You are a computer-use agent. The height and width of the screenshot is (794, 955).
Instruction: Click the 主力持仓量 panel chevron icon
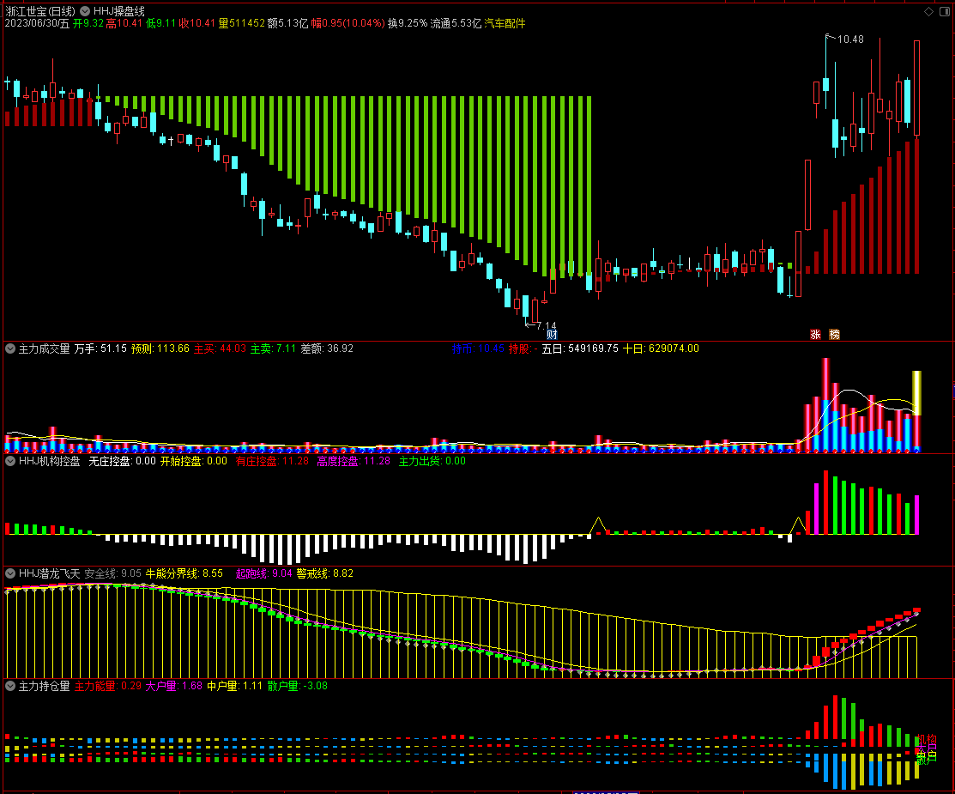10,686
